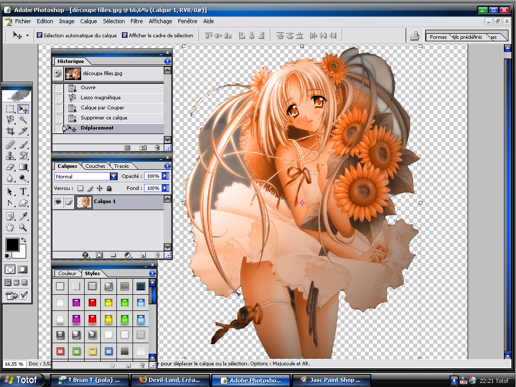Viewport: 516px width, 387px height.
Task: Pick the Blur tool
Action: point(10,178)
